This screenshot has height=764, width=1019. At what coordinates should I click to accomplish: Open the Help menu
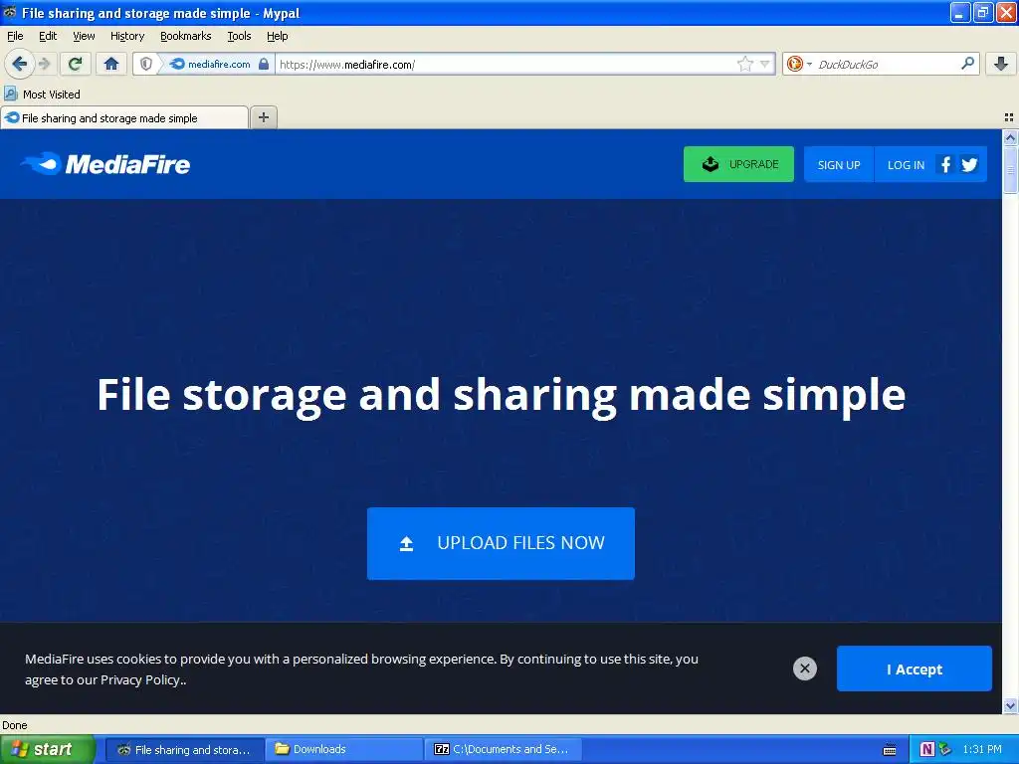pyautogui.click(x=277, y=36)
